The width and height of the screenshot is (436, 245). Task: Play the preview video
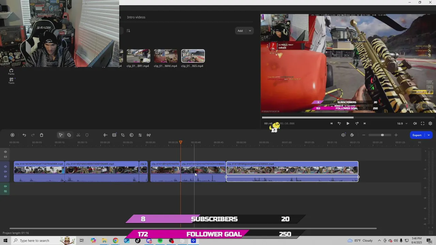click(x=348, y=124)
